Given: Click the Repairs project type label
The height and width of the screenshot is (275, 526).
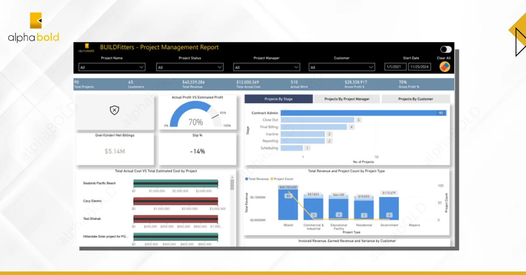Looking at the screenshot, I should point(414,225).
